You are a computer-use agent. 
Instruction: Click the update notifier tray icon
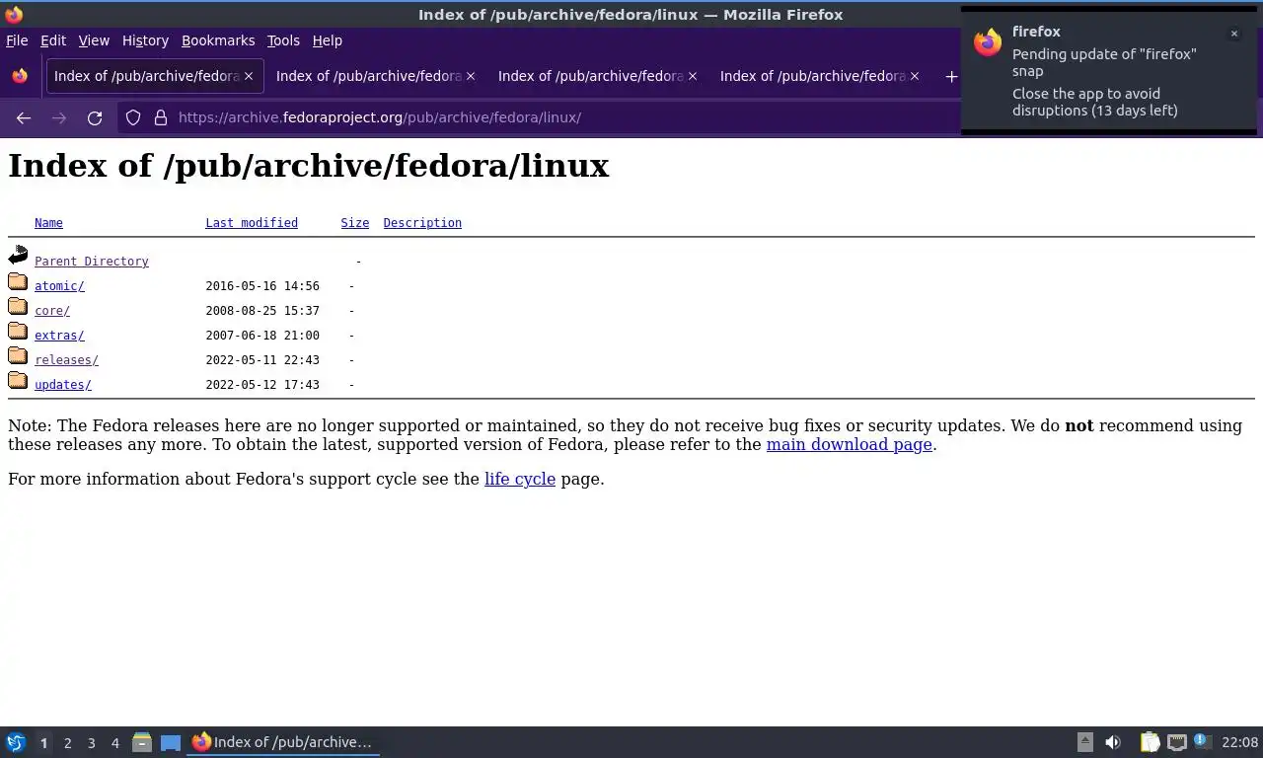tap(1202, 740)
